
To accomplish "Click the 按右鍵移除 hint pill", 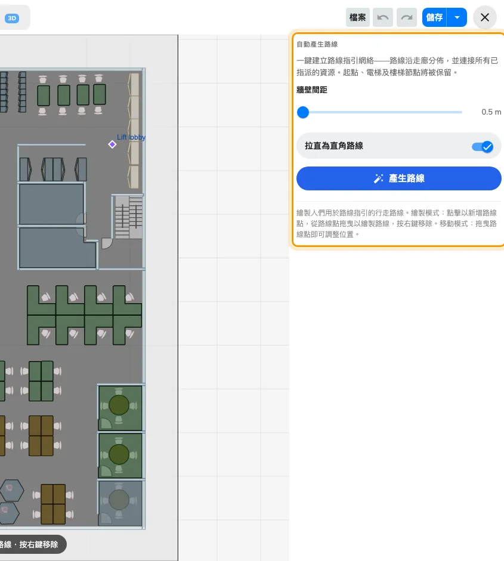I will (32, 544).
